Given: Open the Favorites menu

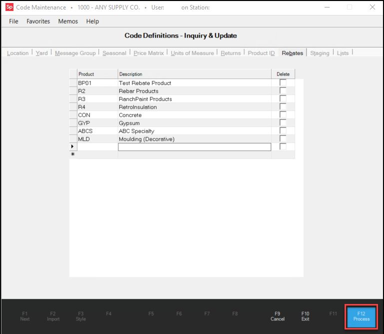Looking at the screenshot, I should [38, 21].
